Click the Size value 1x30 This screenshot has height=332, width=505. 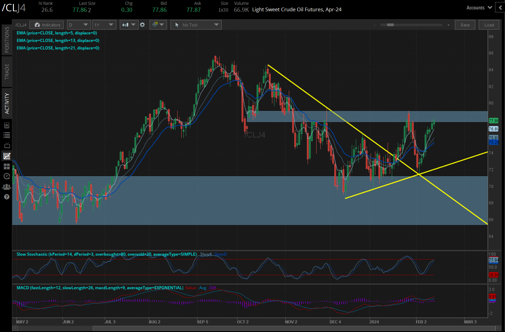(223, 10)
